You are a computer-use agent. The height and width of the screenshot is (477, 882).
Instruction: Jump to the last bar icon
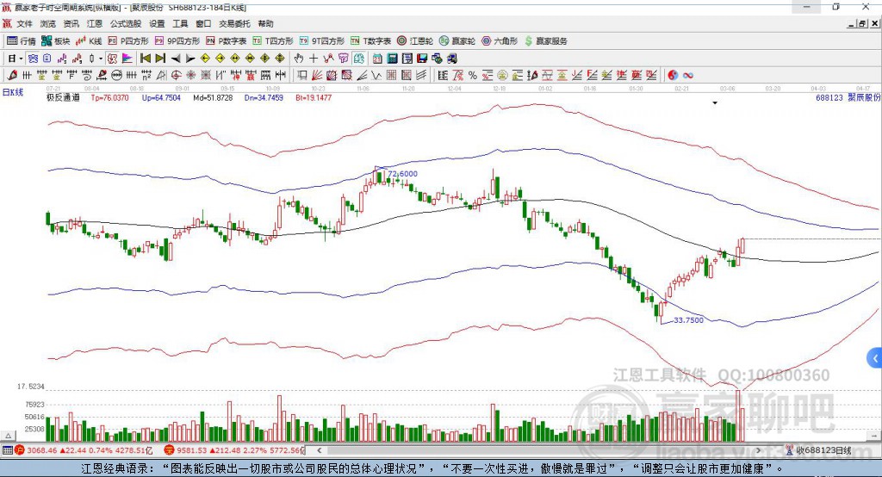click(x=160, y=58)
